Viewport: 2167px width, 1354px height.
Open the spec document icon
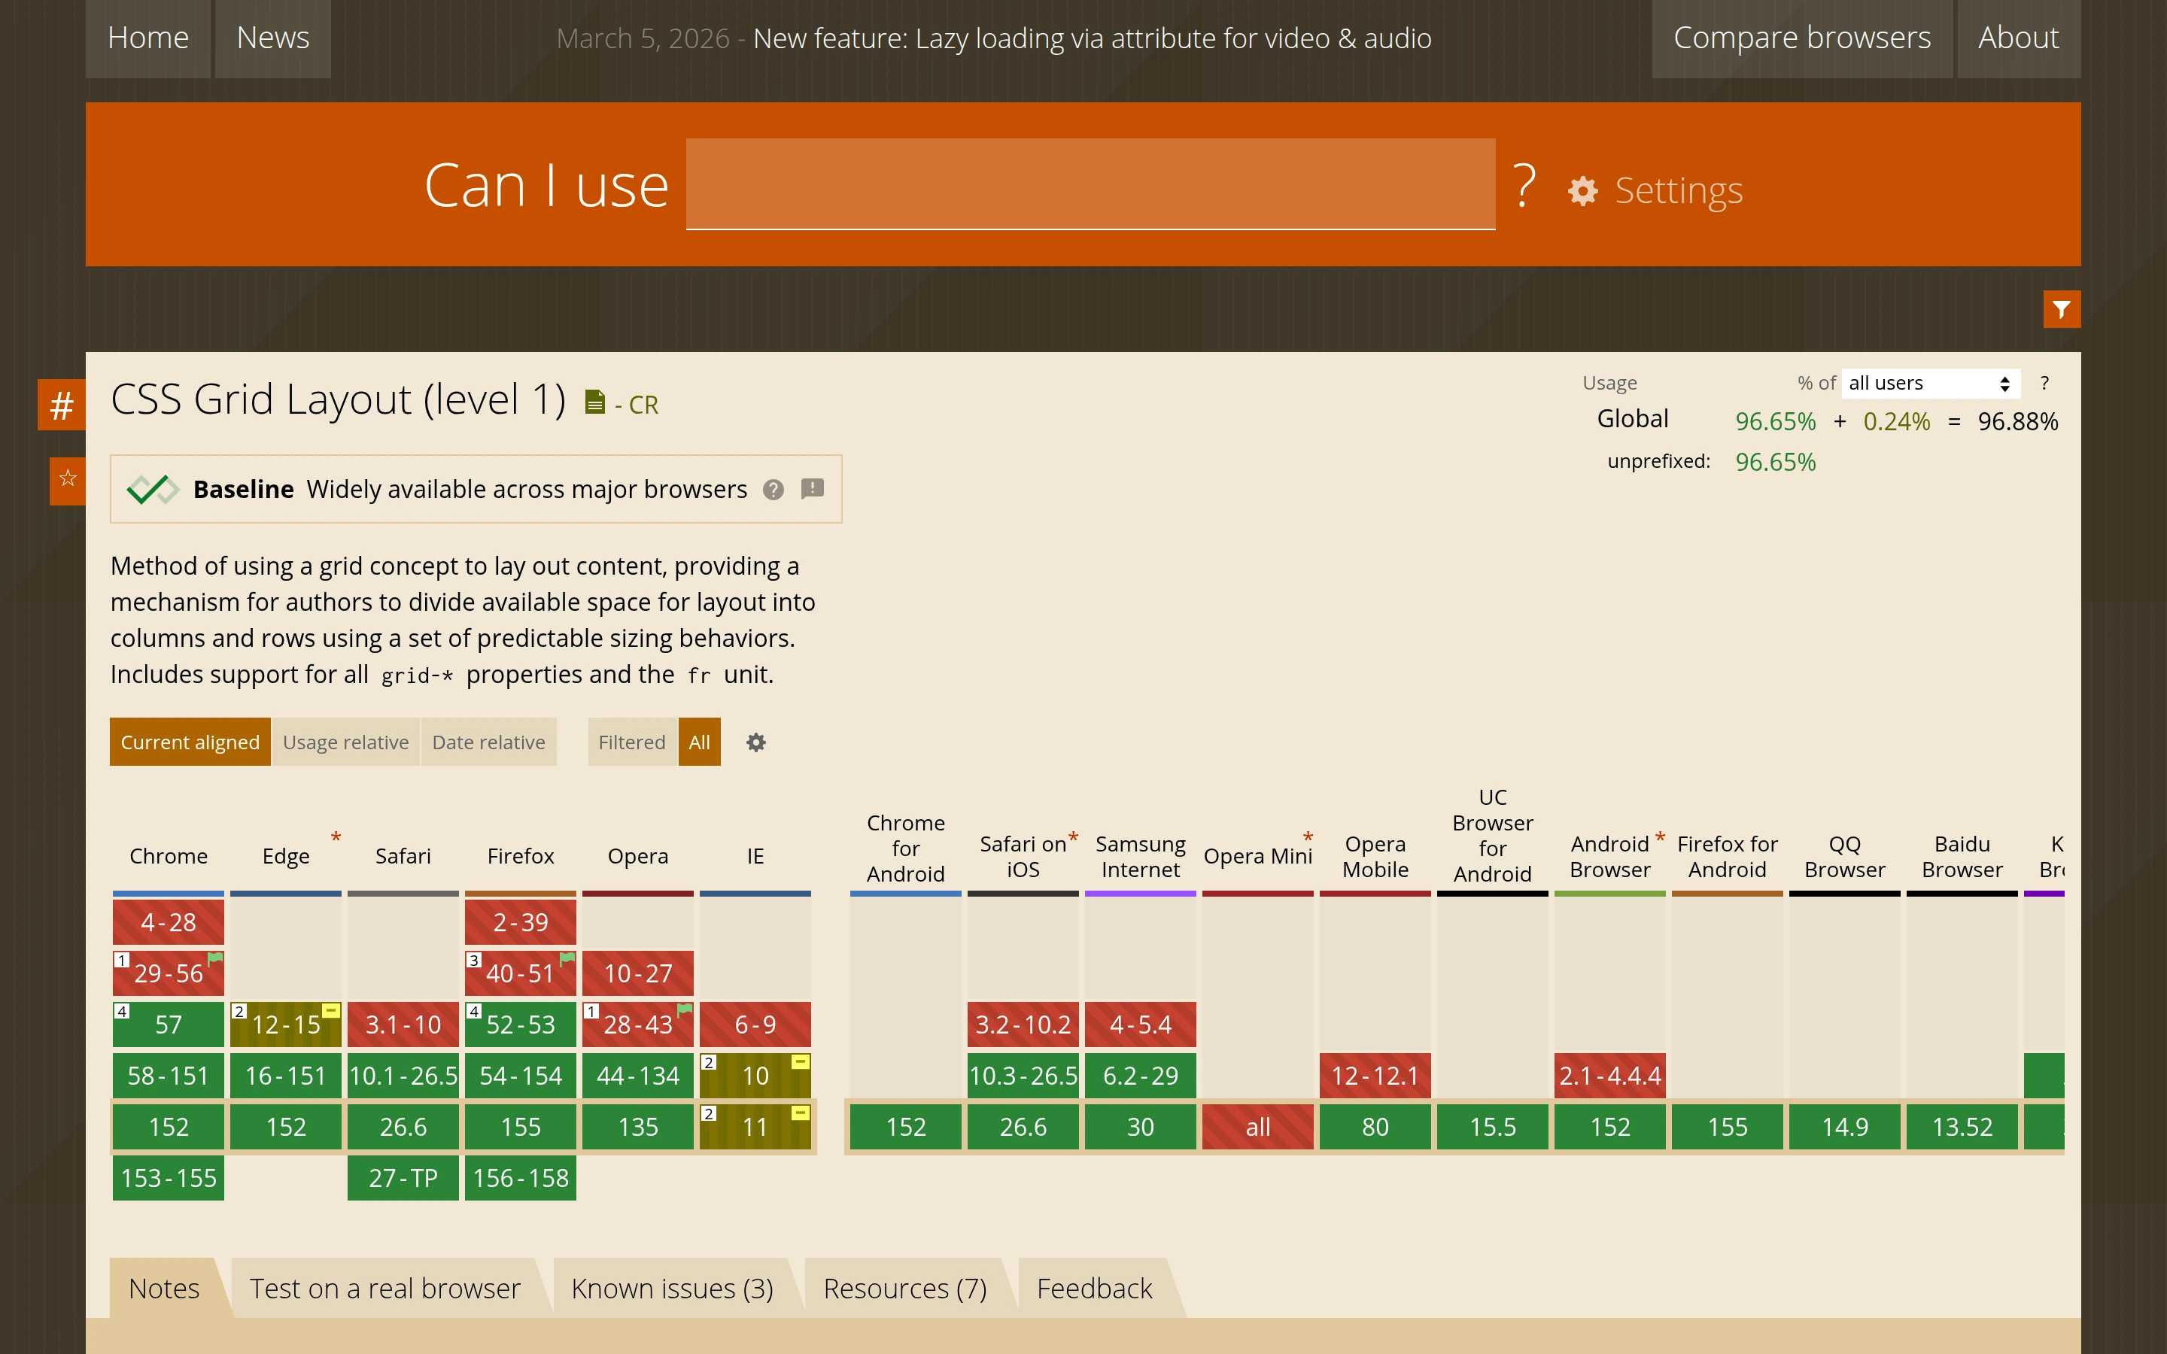pos(594,402)
